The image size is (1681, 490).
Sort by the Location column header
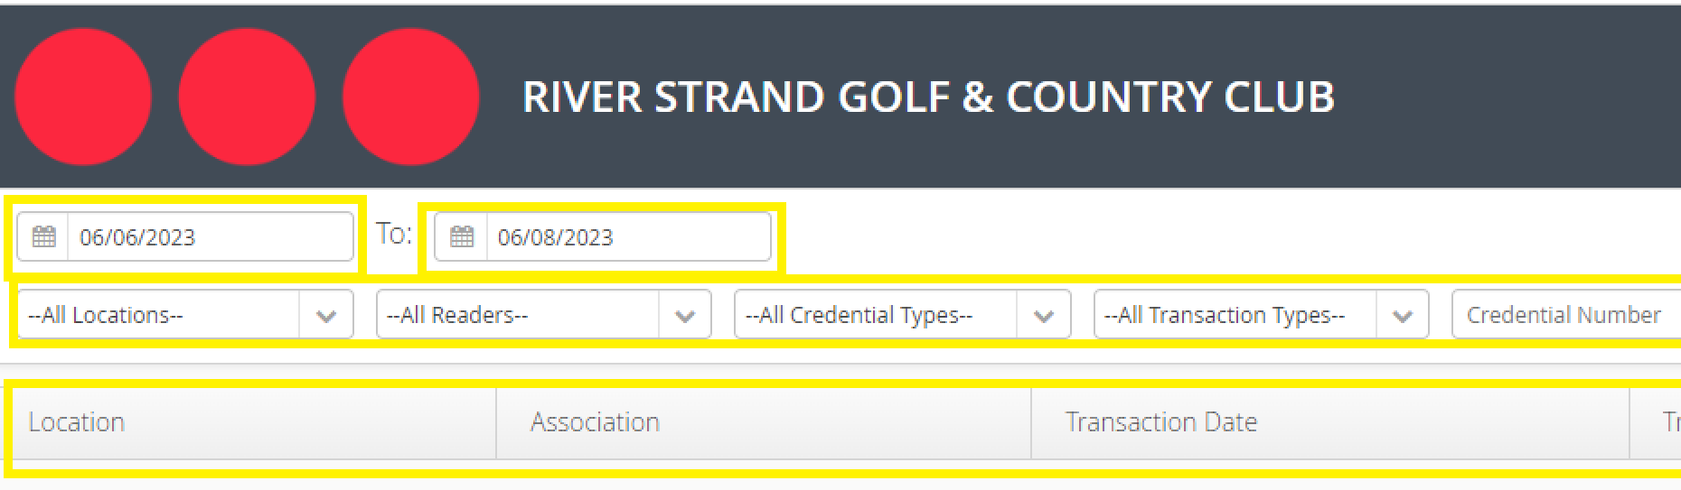77,422
